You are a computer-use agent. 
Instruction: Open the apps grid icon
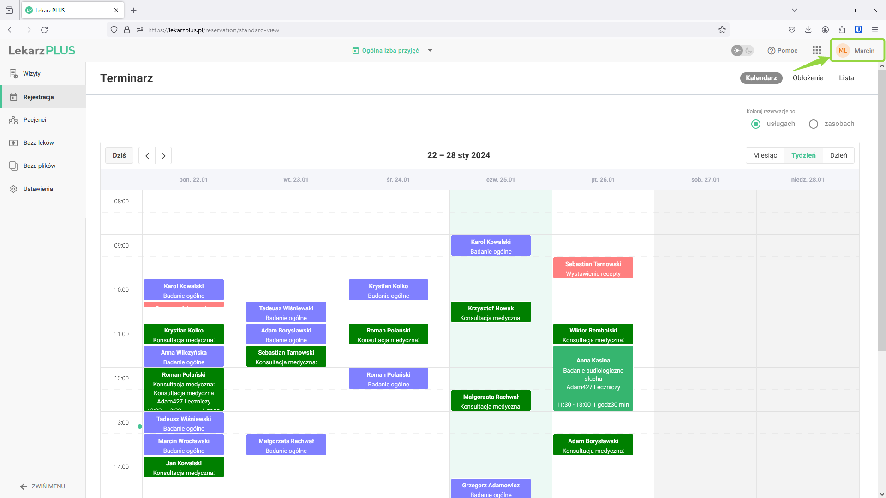click(816, 51)
